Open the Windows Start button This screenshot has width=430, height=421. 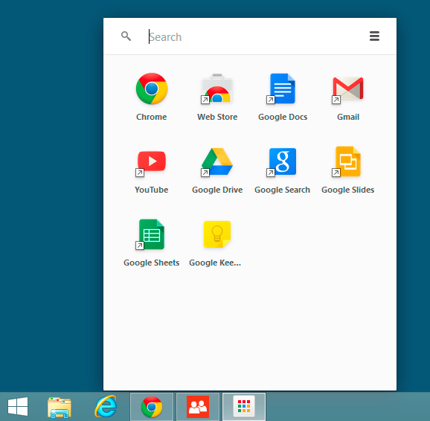tap(18, 406)
